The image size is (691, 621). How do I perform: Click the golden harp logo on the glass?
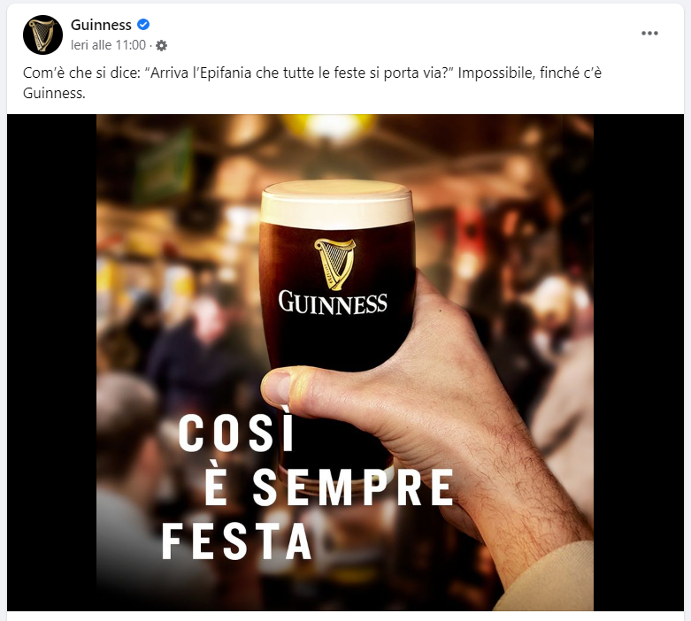pyautogui.click(x=334, y=264)
